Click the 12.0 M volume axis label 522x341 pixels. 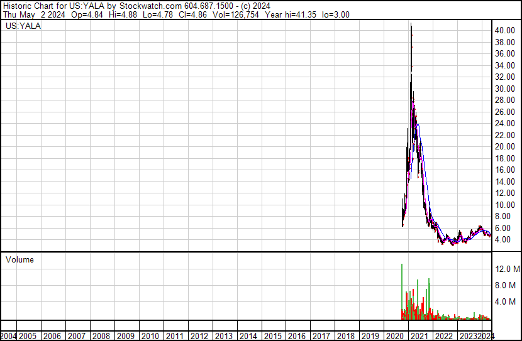point(508,269)
